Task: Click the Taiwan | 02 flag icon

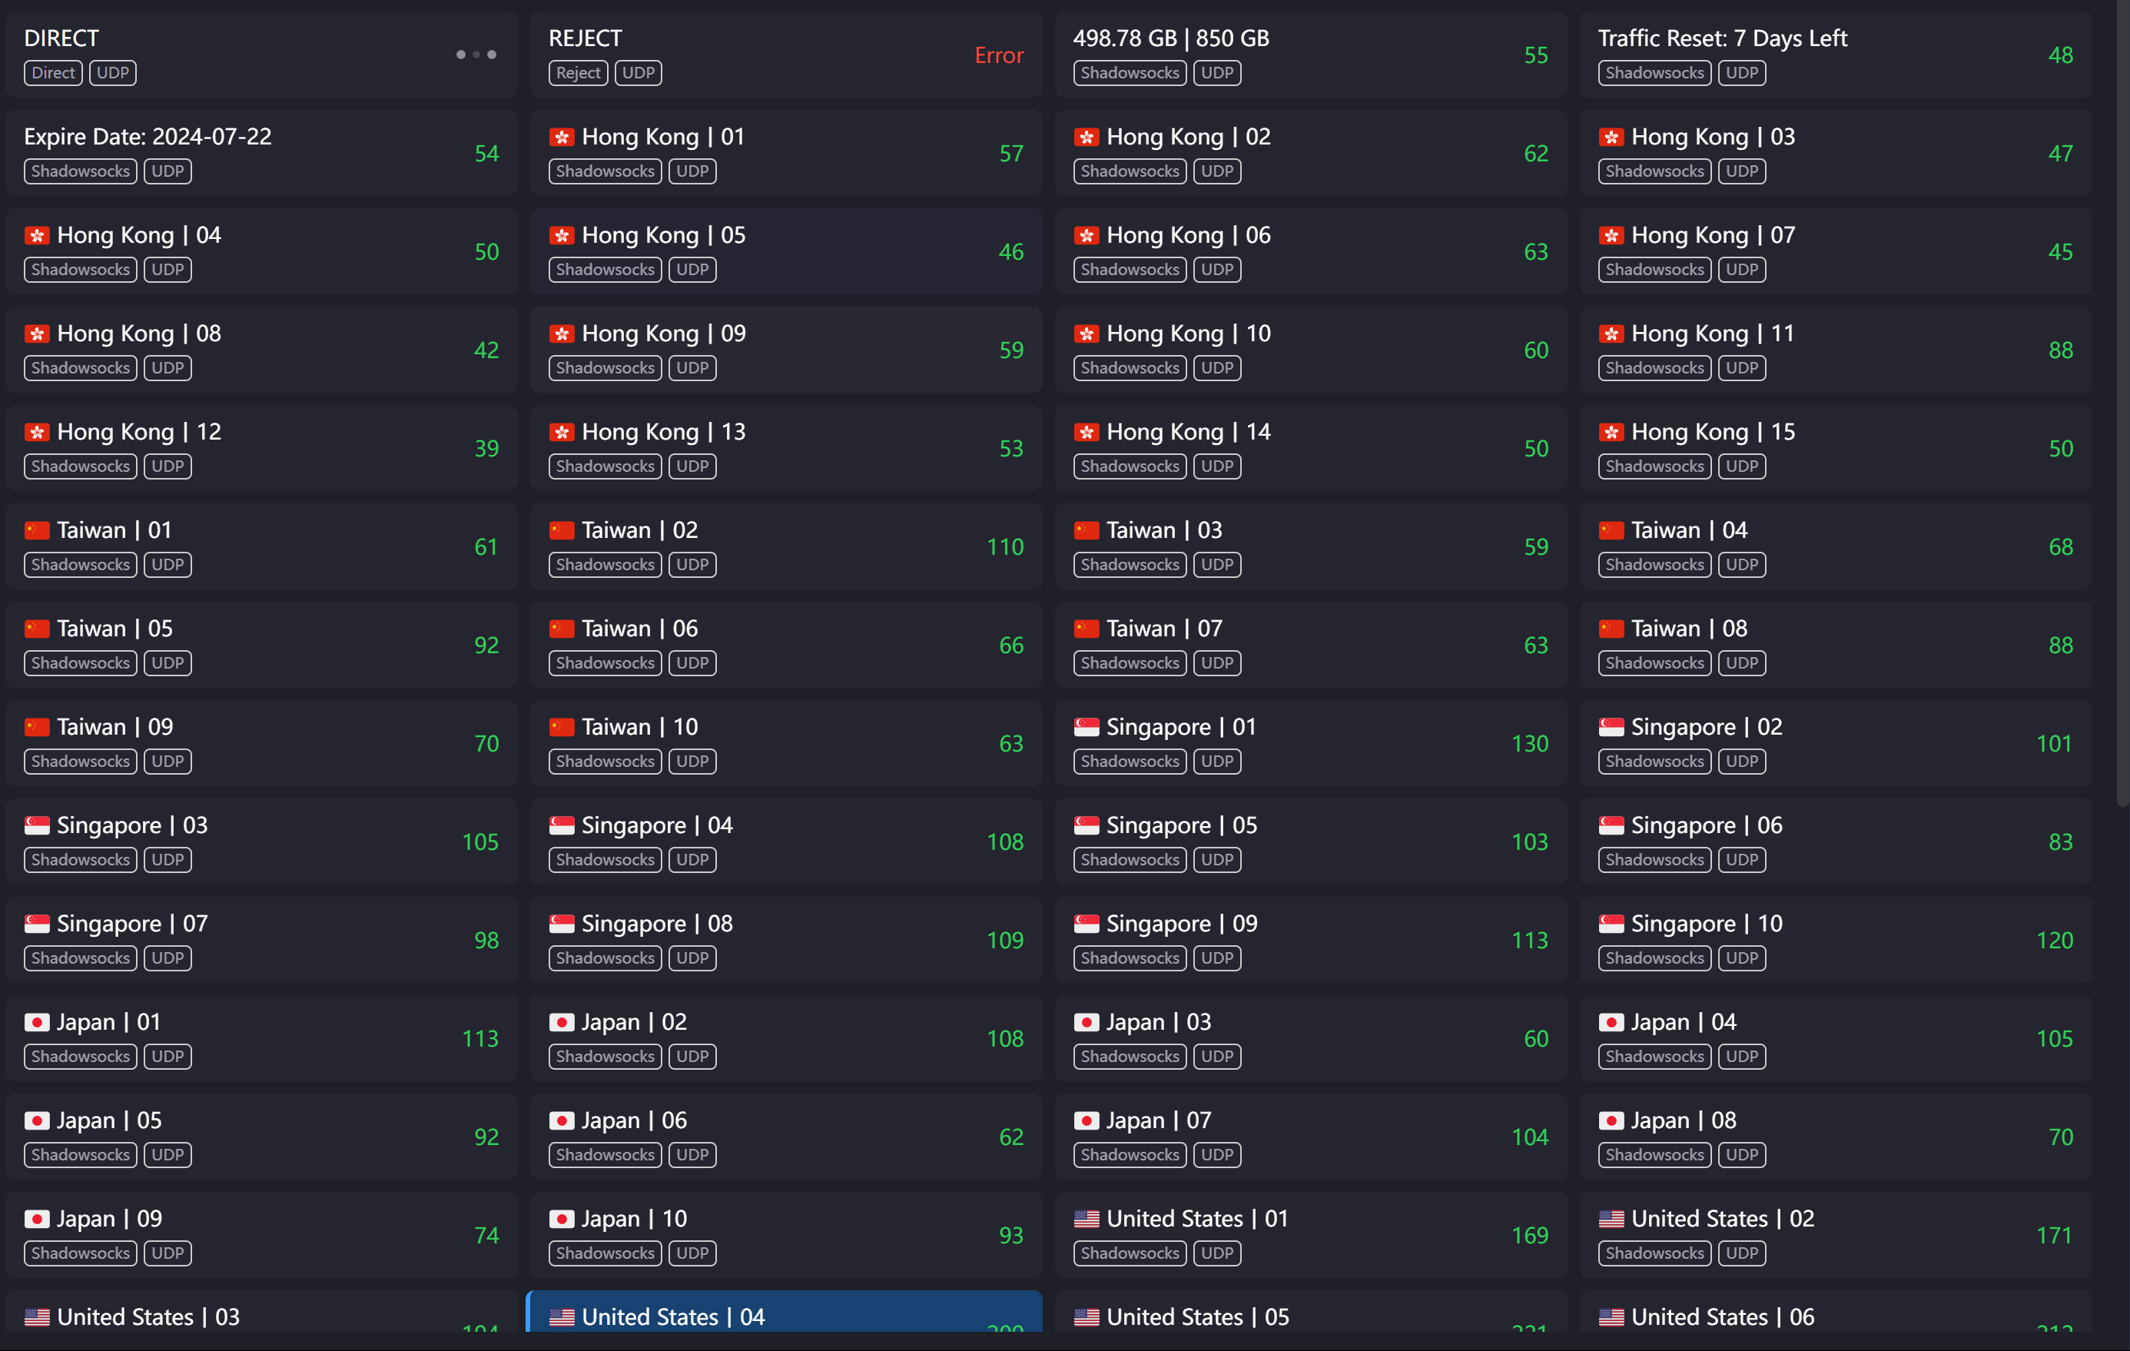Action: [x=562, y=531]
